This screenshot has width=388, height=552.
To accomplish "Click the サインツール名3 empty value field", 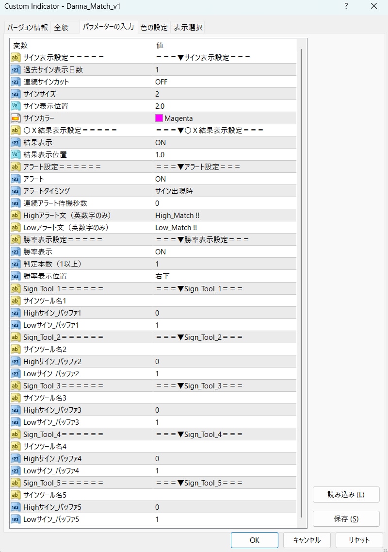I will [225, 398].
